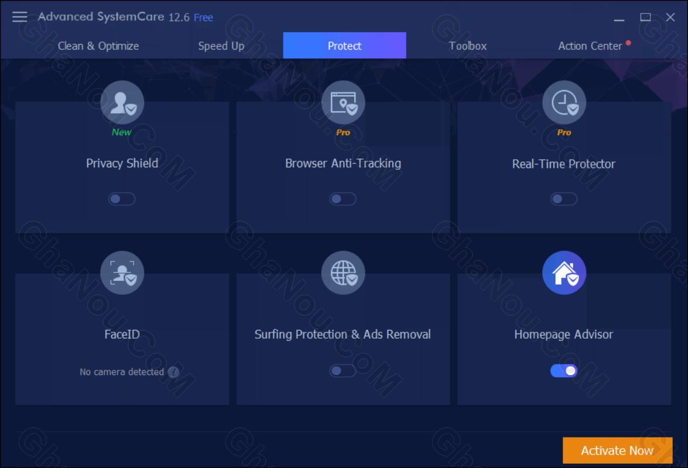Click the Free edition label

tap(203, 18)
